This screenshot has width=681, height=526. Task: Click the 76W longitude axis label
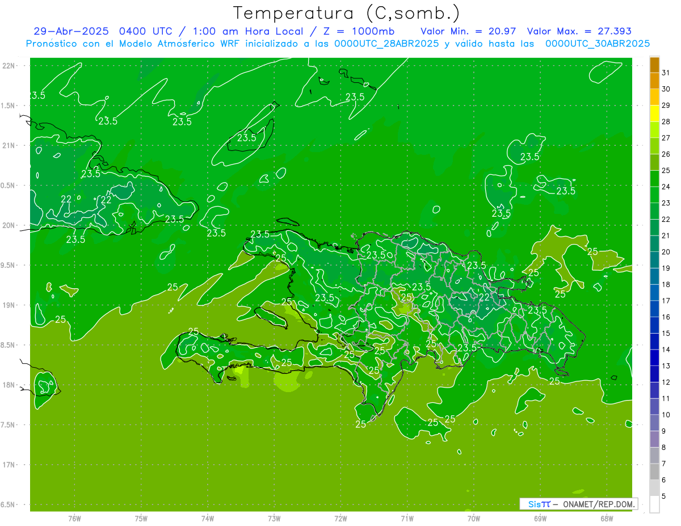coord(74,519)
